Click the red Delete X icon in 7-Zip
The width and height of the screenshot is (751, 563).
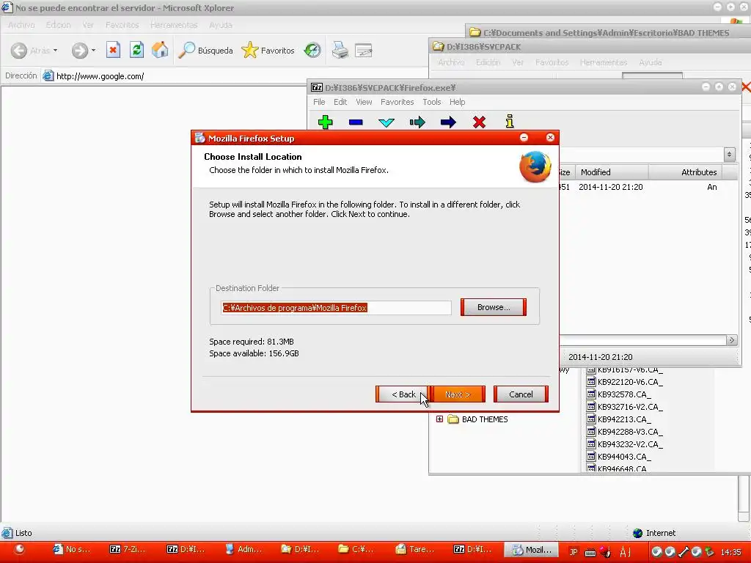click(479, 122)
